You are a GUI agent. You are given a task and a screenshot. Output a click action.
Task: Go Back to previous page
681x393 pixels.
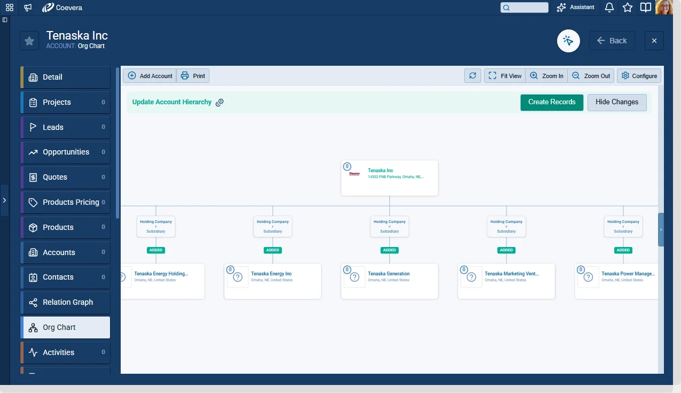[x=612, y=41]
